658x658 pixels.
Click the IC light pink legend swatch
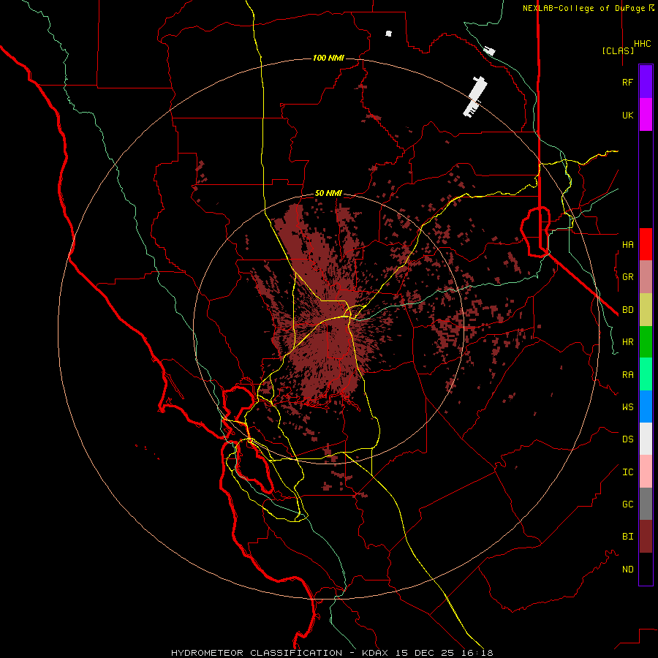(646, 472)
